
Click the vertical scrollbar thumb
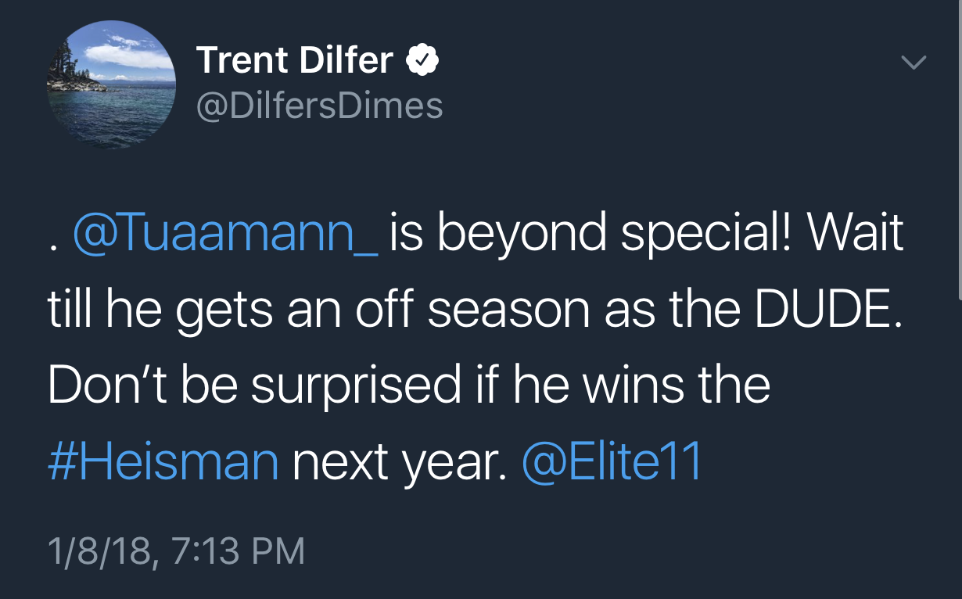(959, 149)
